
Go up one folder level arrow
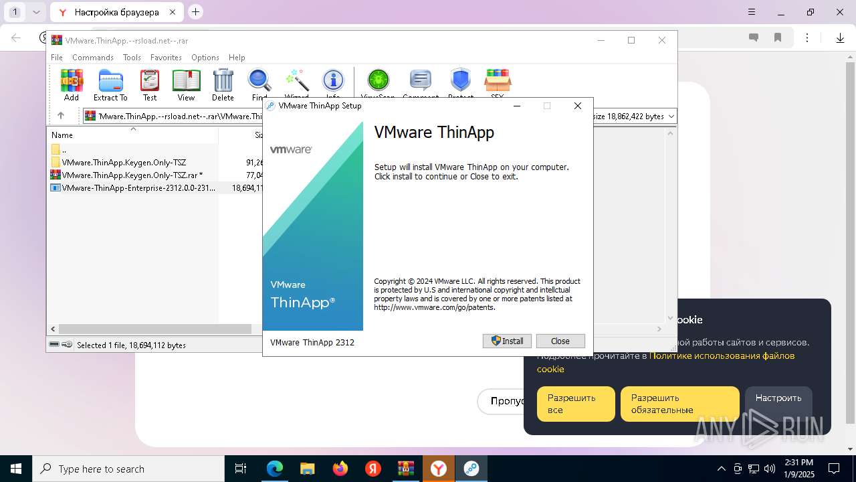coord(61,116)
